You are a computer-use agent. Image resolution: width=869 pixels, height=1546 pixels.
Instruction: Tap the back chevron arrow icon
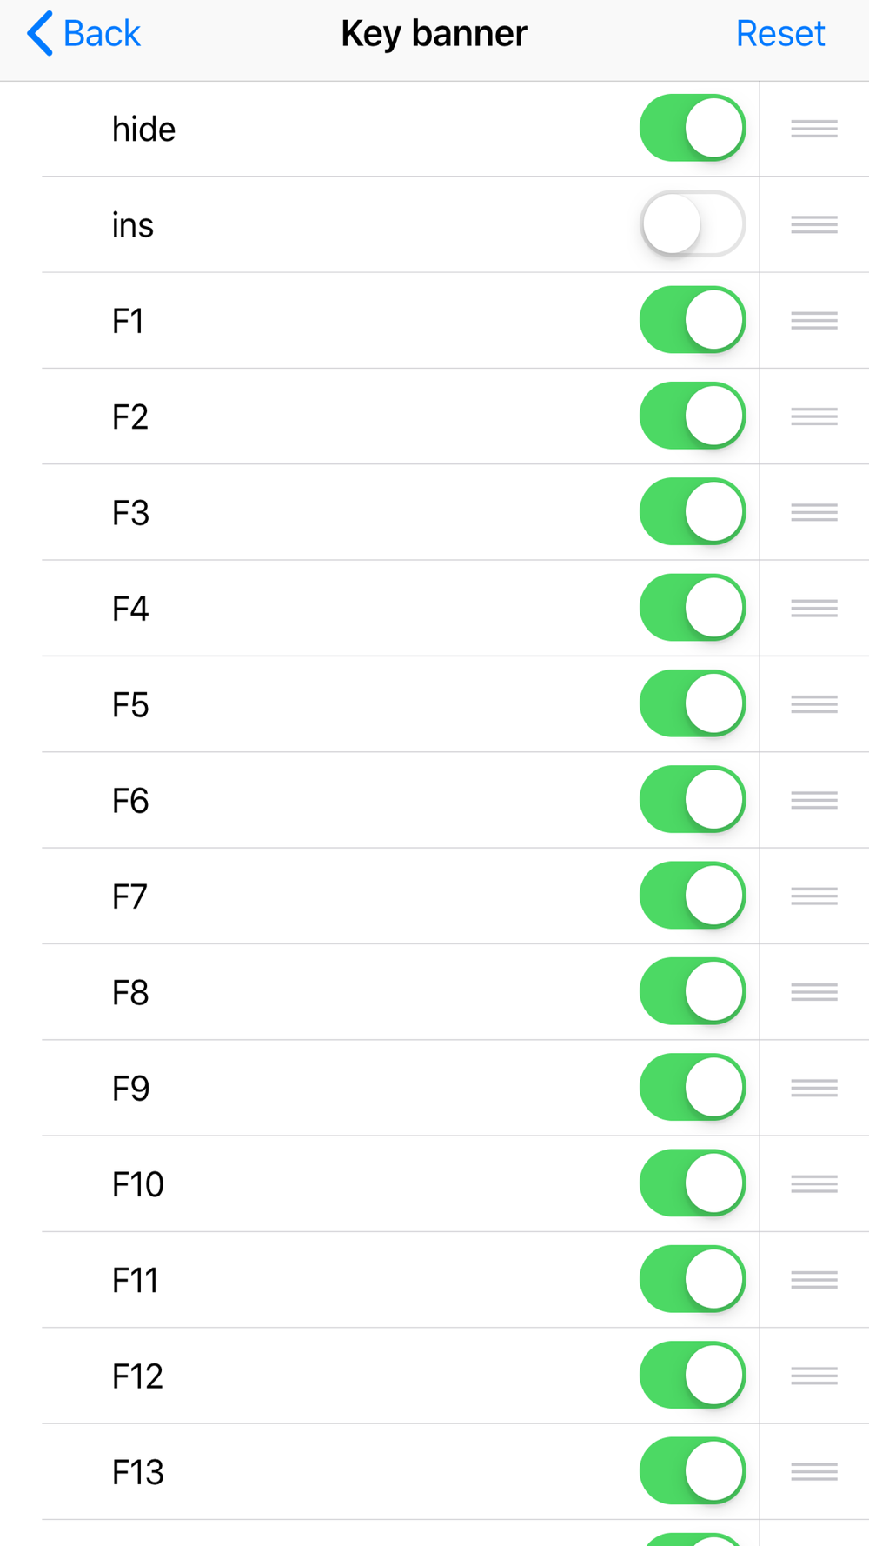coord(40,33)
